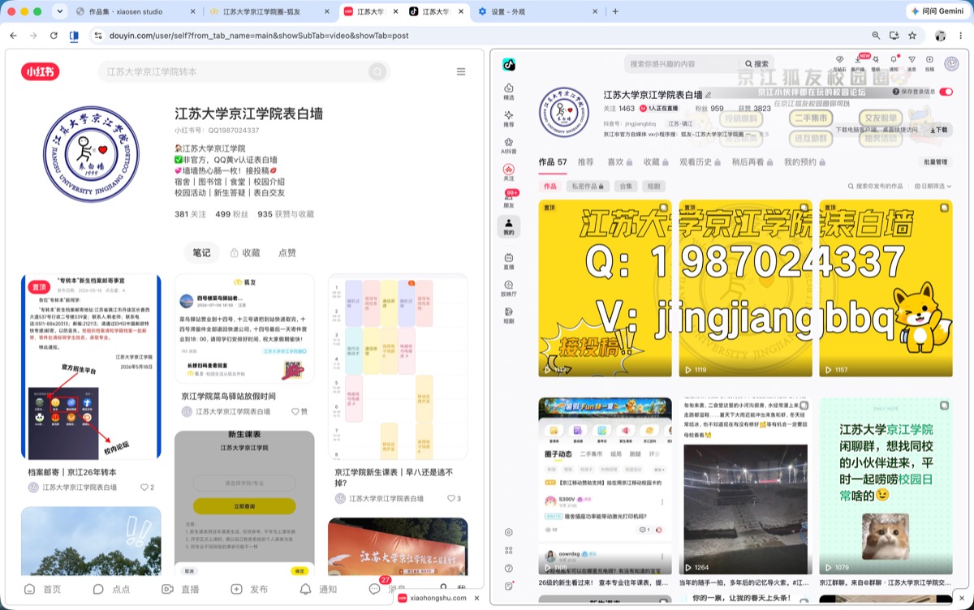
Task: Click the Douyin logo at top left
Action: [509, 64]
